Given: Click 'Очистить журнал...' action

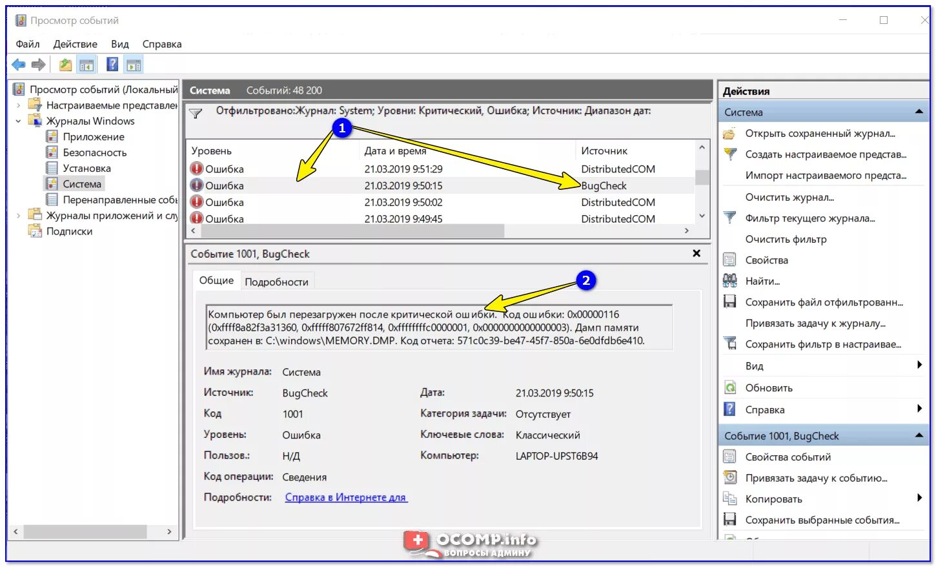Looking at the screenshot, I should pyautogui.click(x=789, y=197).
